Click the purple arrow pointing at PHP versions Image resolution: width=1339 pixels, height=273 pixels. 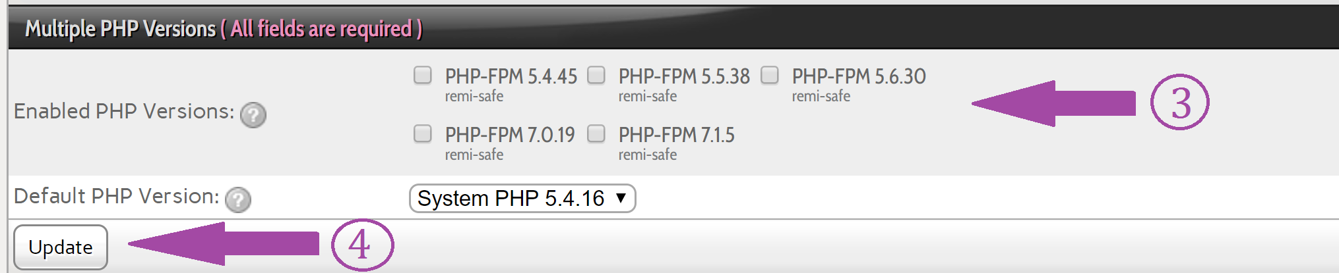tap(1053, 103)
